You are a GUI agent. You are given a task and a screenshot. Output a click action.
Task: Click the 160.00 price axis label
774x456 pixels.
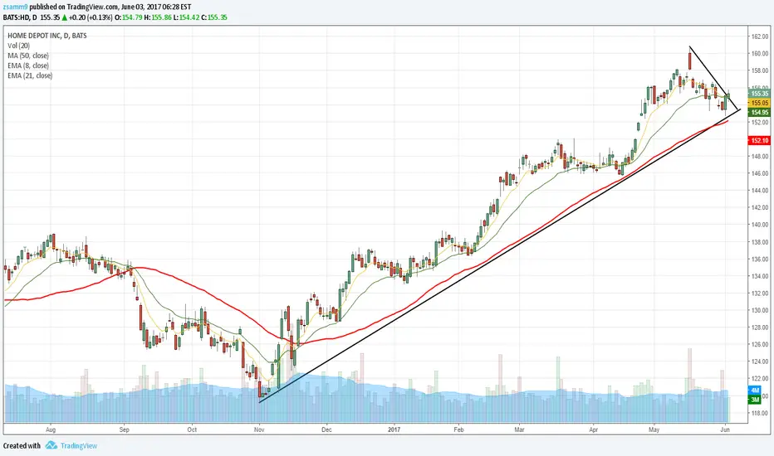[760, 54]
